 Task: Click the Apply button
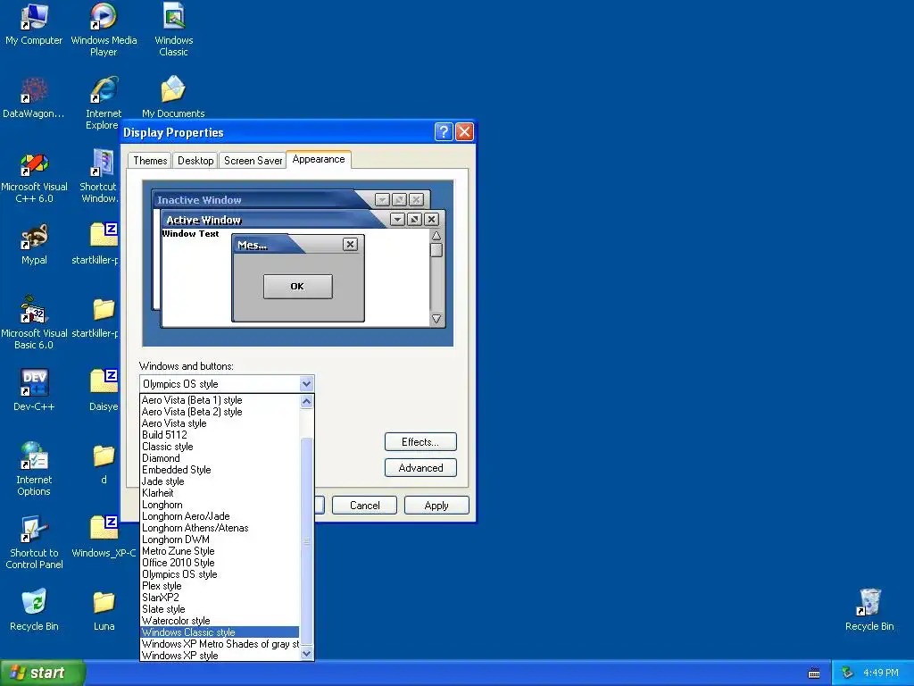pyautogui.click(x=436, y=506)
